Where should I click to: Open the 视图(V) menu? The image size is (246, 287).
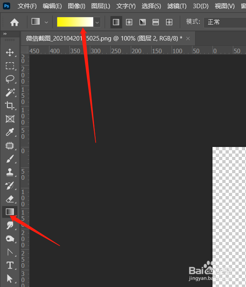click(225, 6)
